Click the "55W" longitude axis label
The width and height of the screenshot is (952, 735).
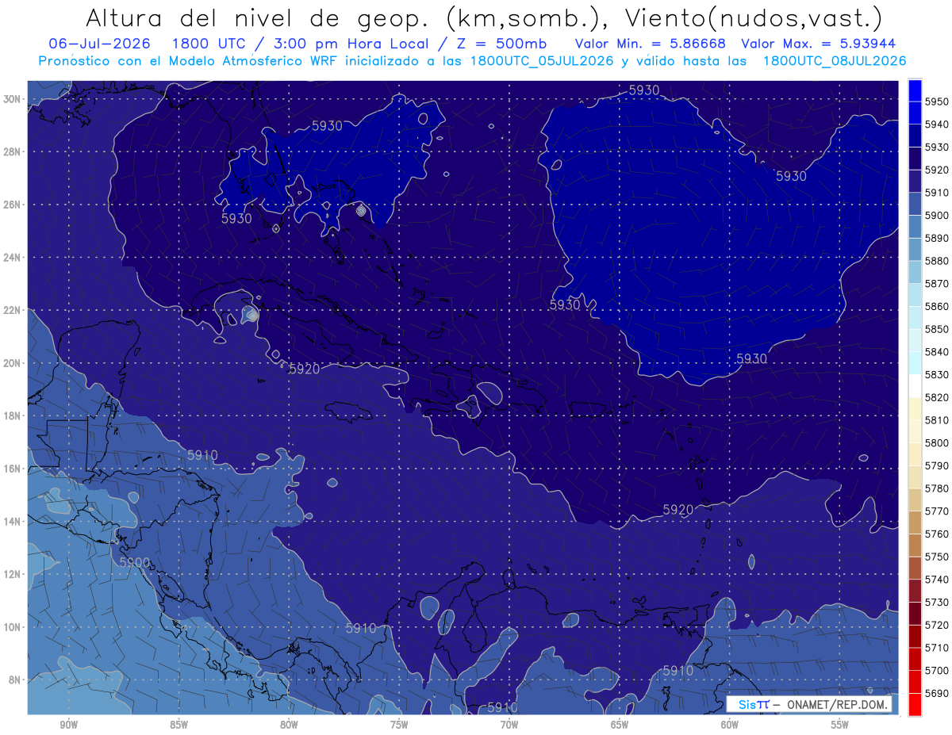point(840,725)
